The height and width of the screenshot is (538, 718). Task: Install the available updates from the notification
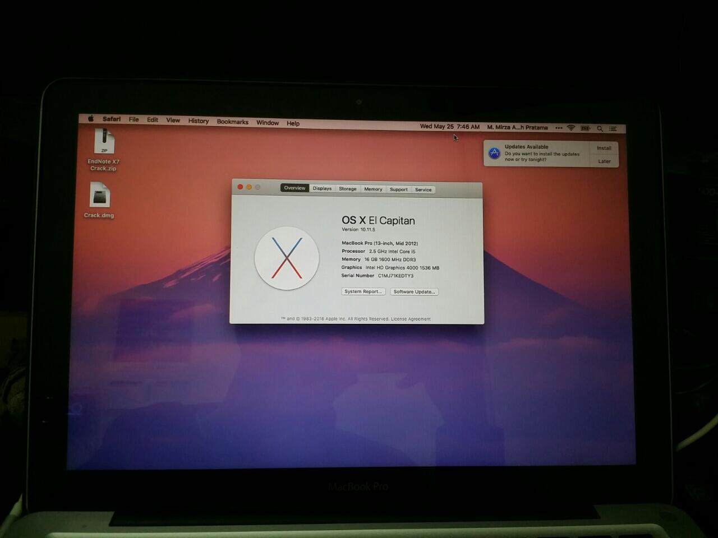tap(604, 148)
